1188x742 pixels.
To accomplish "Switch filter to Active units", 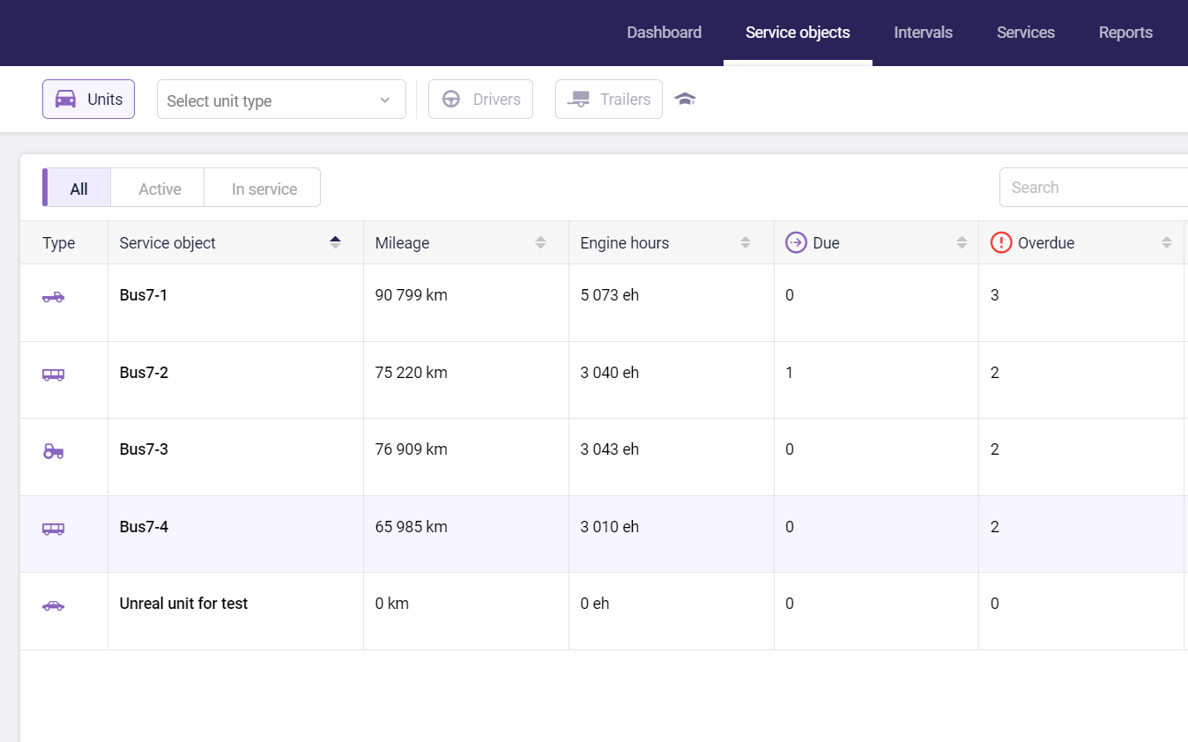I will point(160,189).
